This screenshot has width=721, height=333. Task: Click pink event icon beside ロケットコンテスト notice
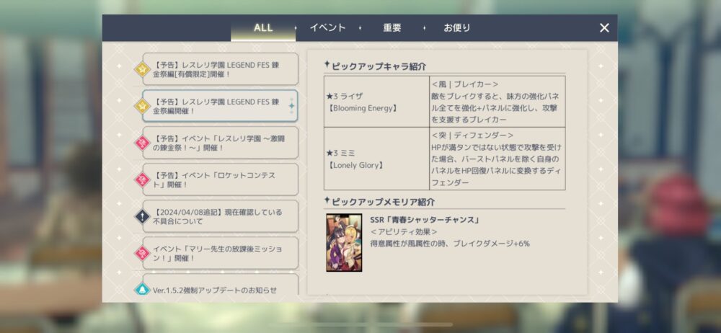142,180
